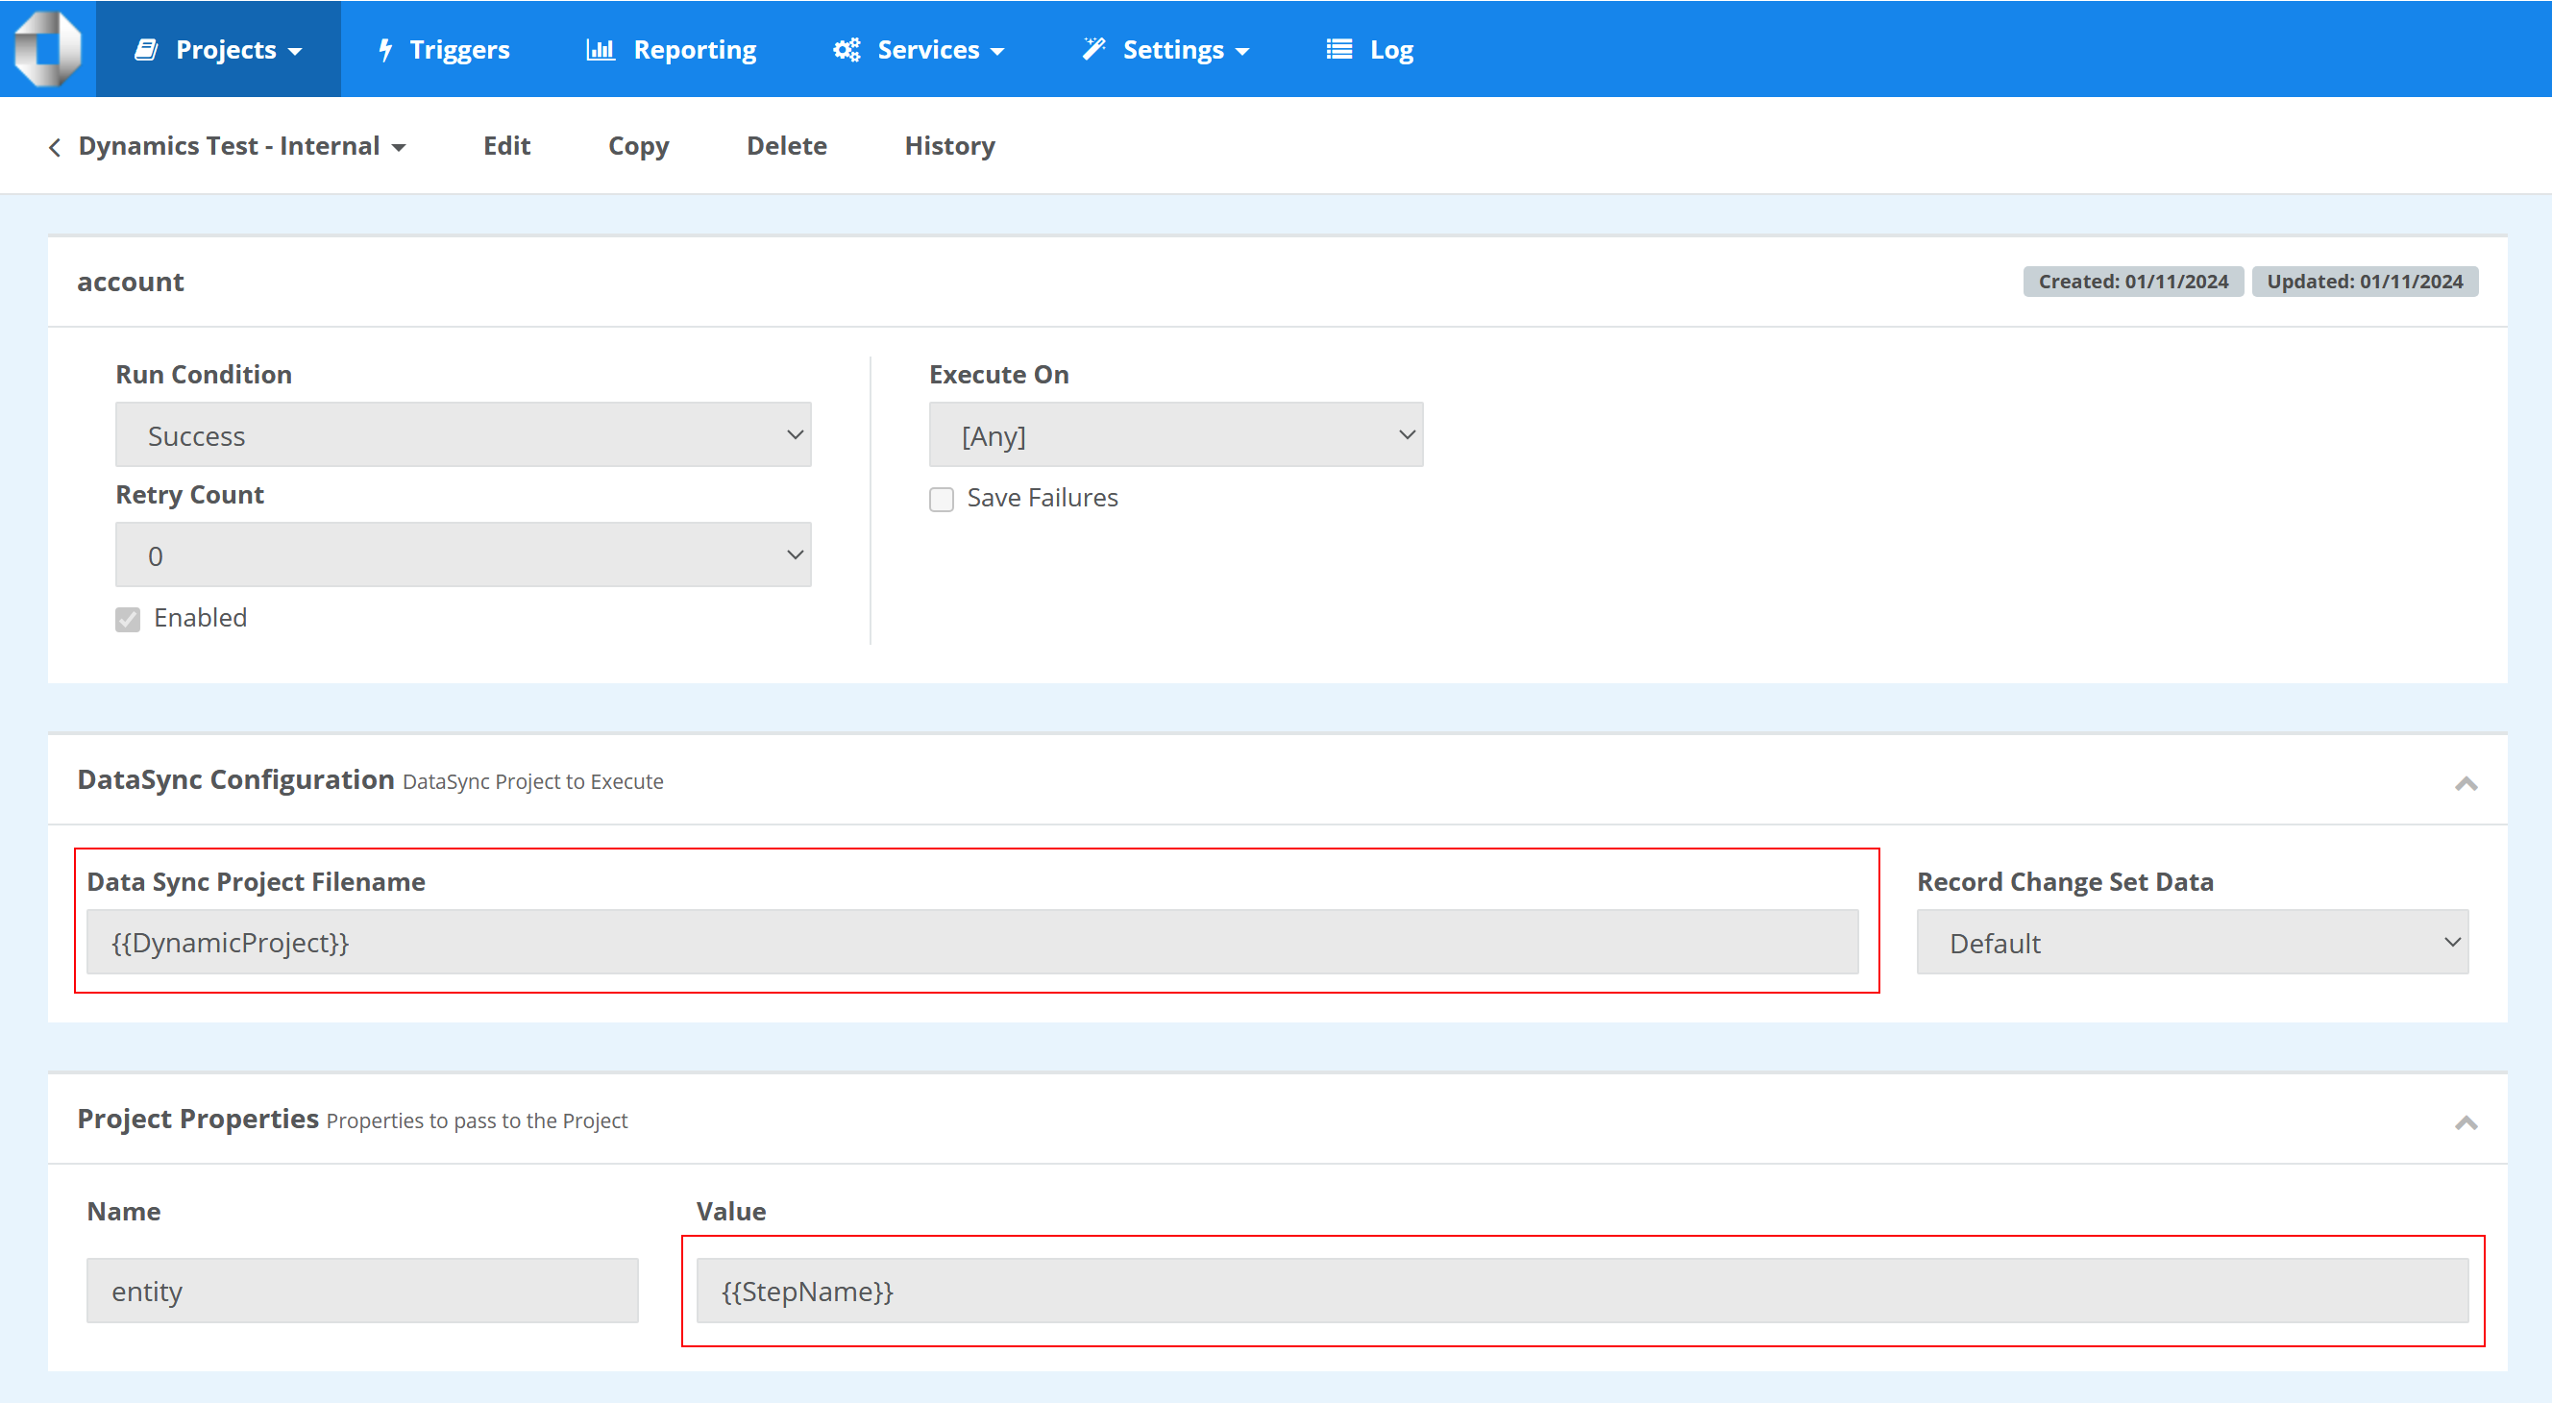Collapse the DataSync Configuration section
2552x1403 pixels.
[2466, 783]
